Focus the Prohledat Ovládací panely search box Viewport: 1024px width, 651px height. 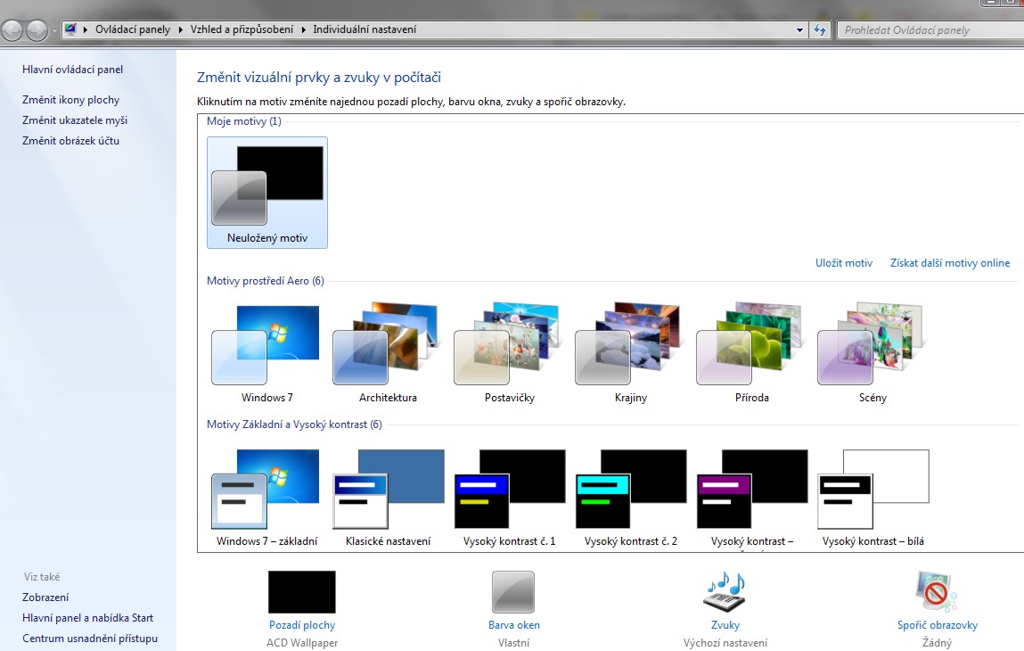(930, 30)
